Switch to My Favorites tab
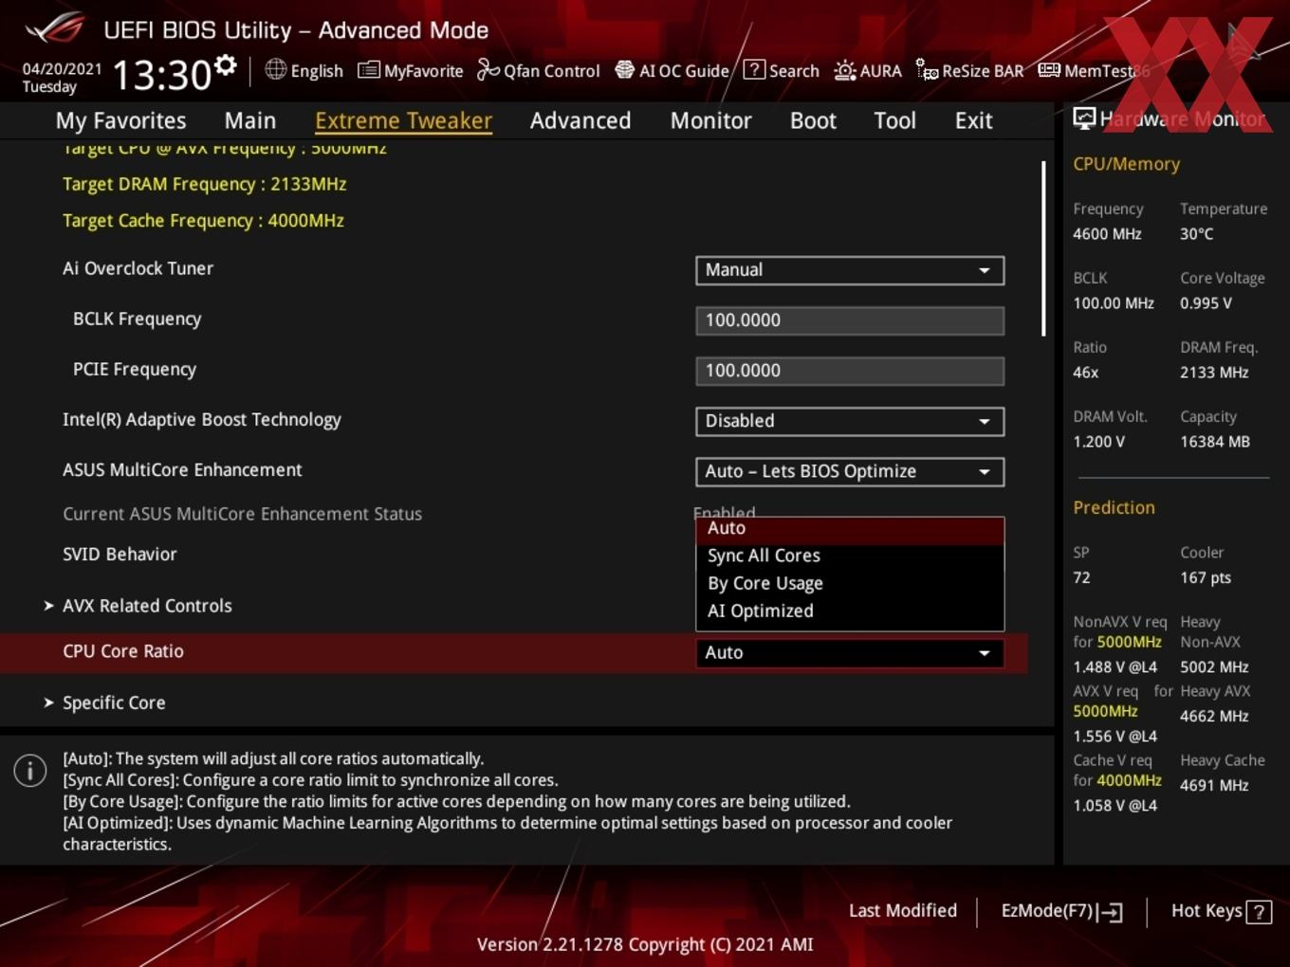The width and height of the screenshot is (1290, 967). (120, 120)
